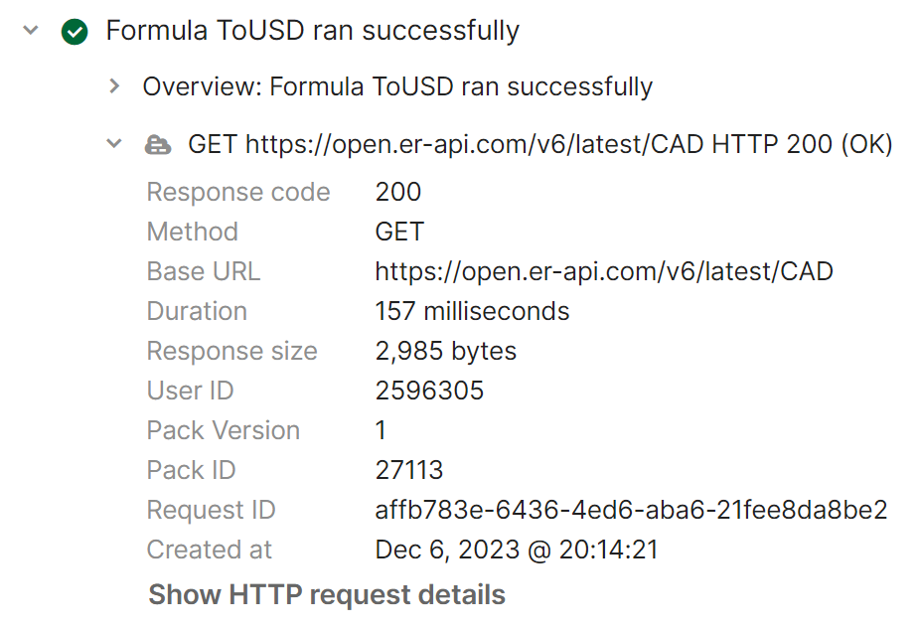The image size is (920, 631).
Task: Expand the Overview section chevron
Action: (114, 86)
